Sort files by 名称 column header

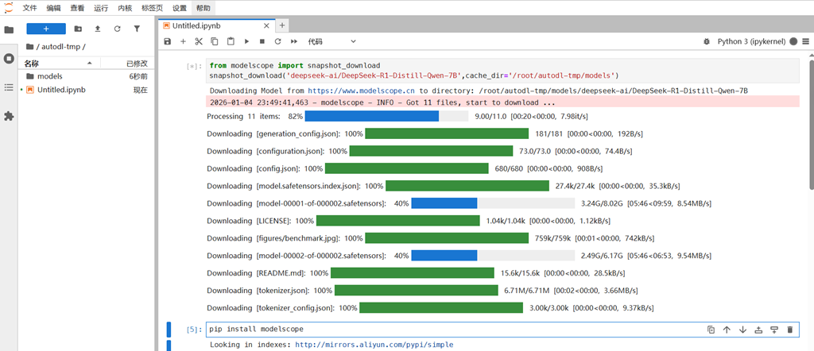(59, 64)
